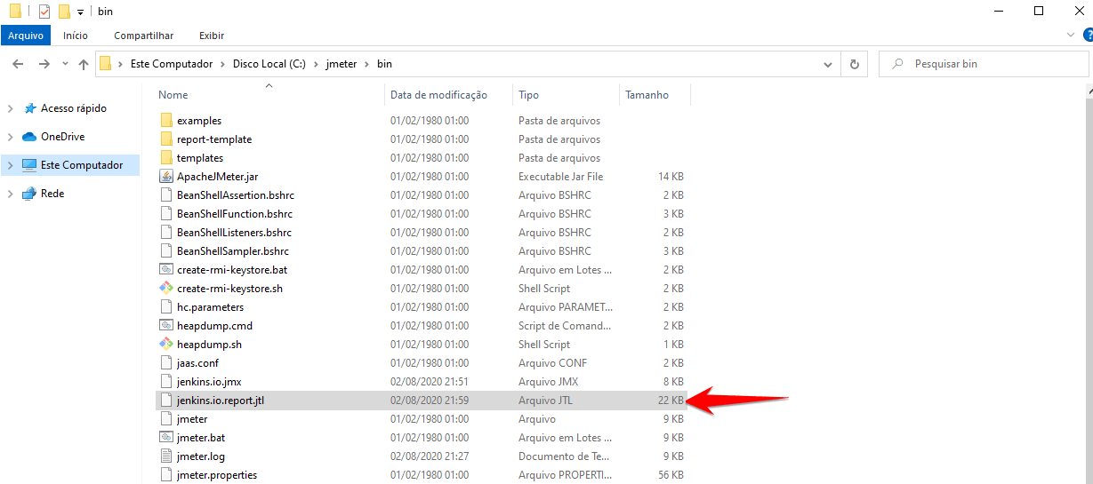Expand the Rede tree node
Screen dimensions: 1093x484
[10, 194]
